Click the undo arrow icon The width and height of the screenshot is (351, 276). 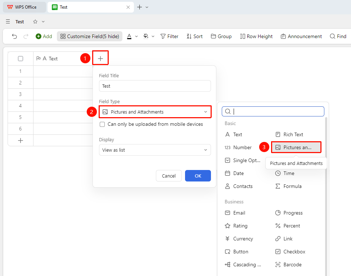14,36
